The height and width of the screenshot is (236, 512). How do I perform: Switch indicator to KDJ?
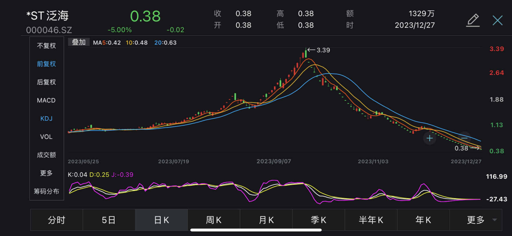pyautogui.click(x=46, y=119)
